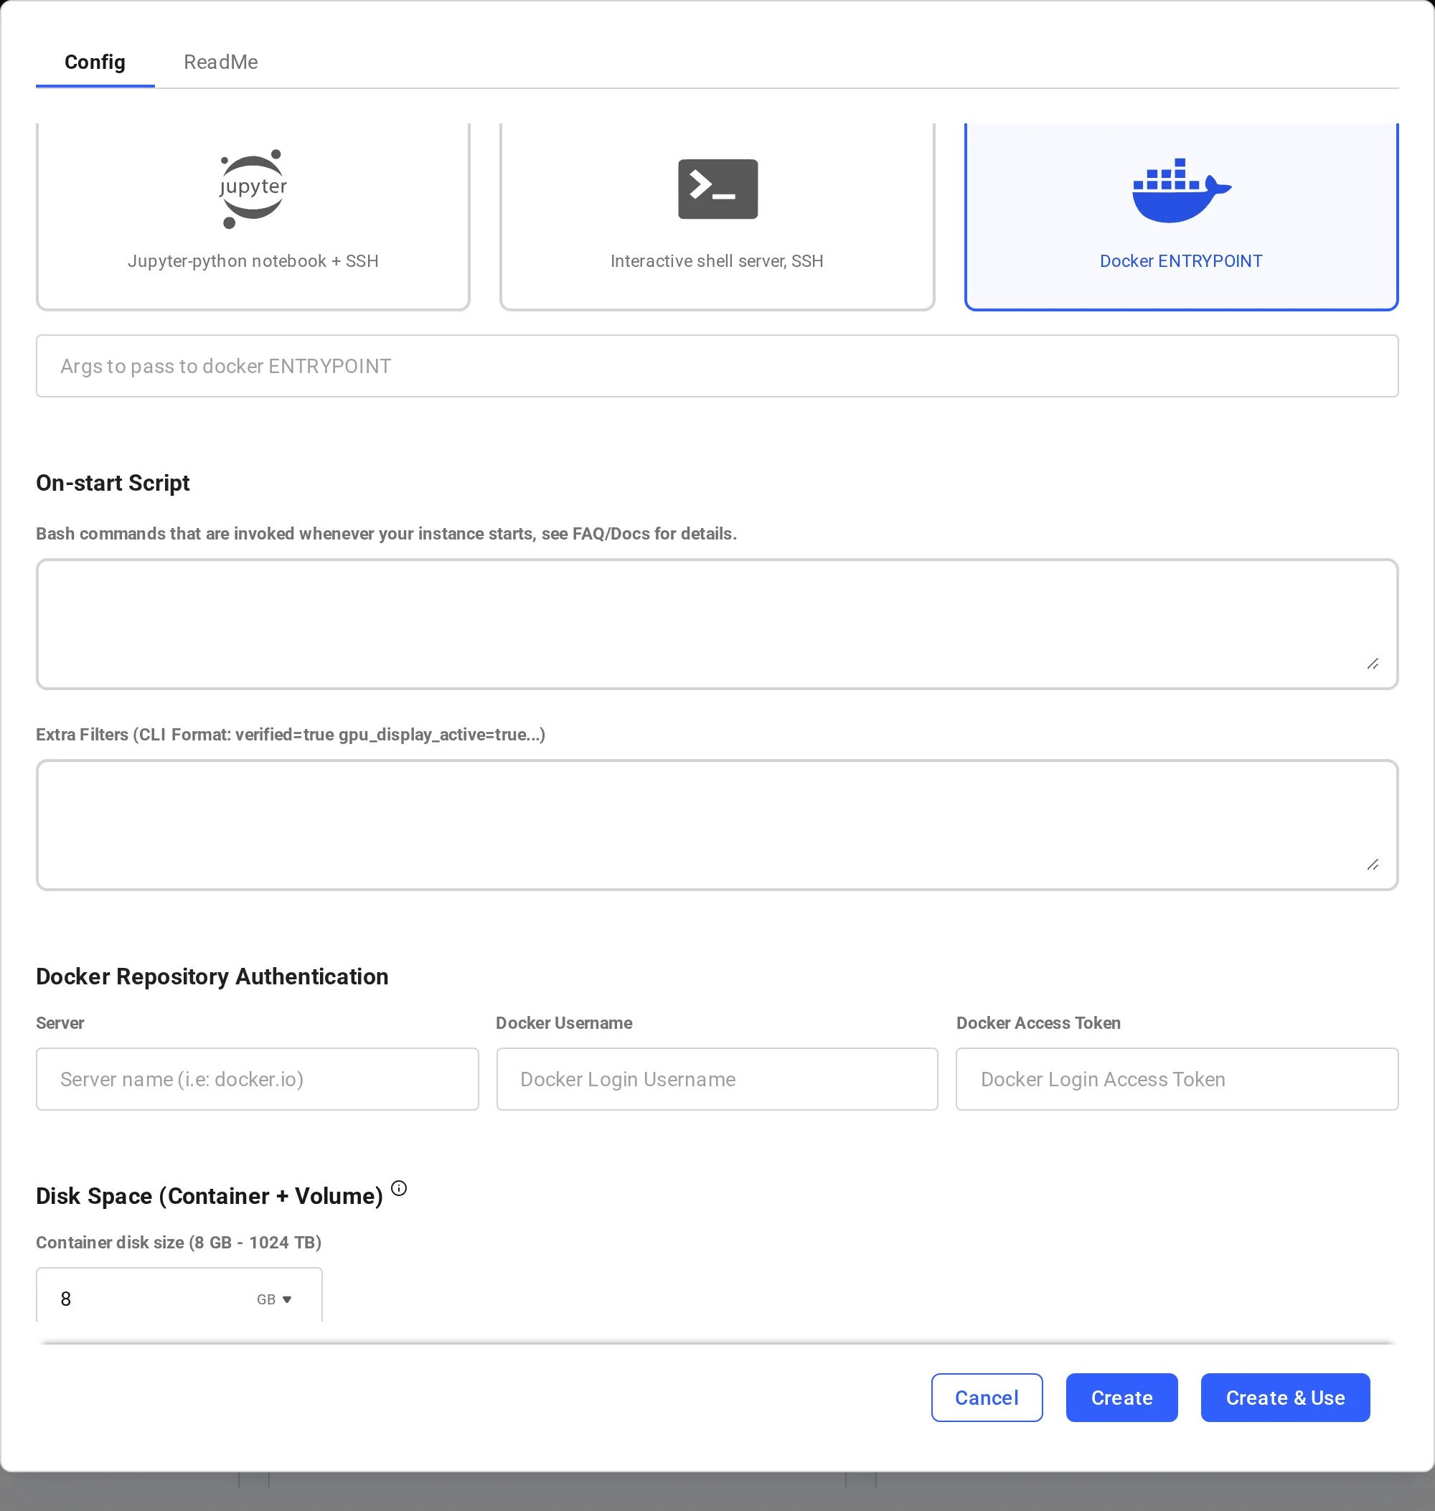Click the On-start Script resize handle

1373,664
